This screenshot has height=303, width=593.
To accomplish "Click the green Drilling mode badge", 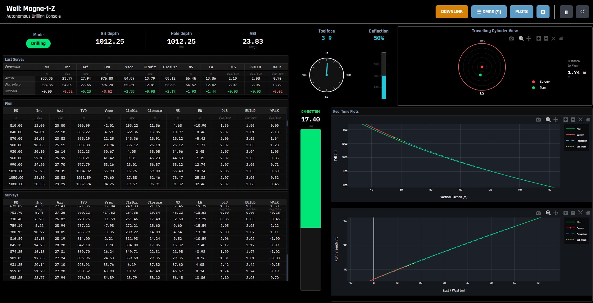I will tap(38, 43).
